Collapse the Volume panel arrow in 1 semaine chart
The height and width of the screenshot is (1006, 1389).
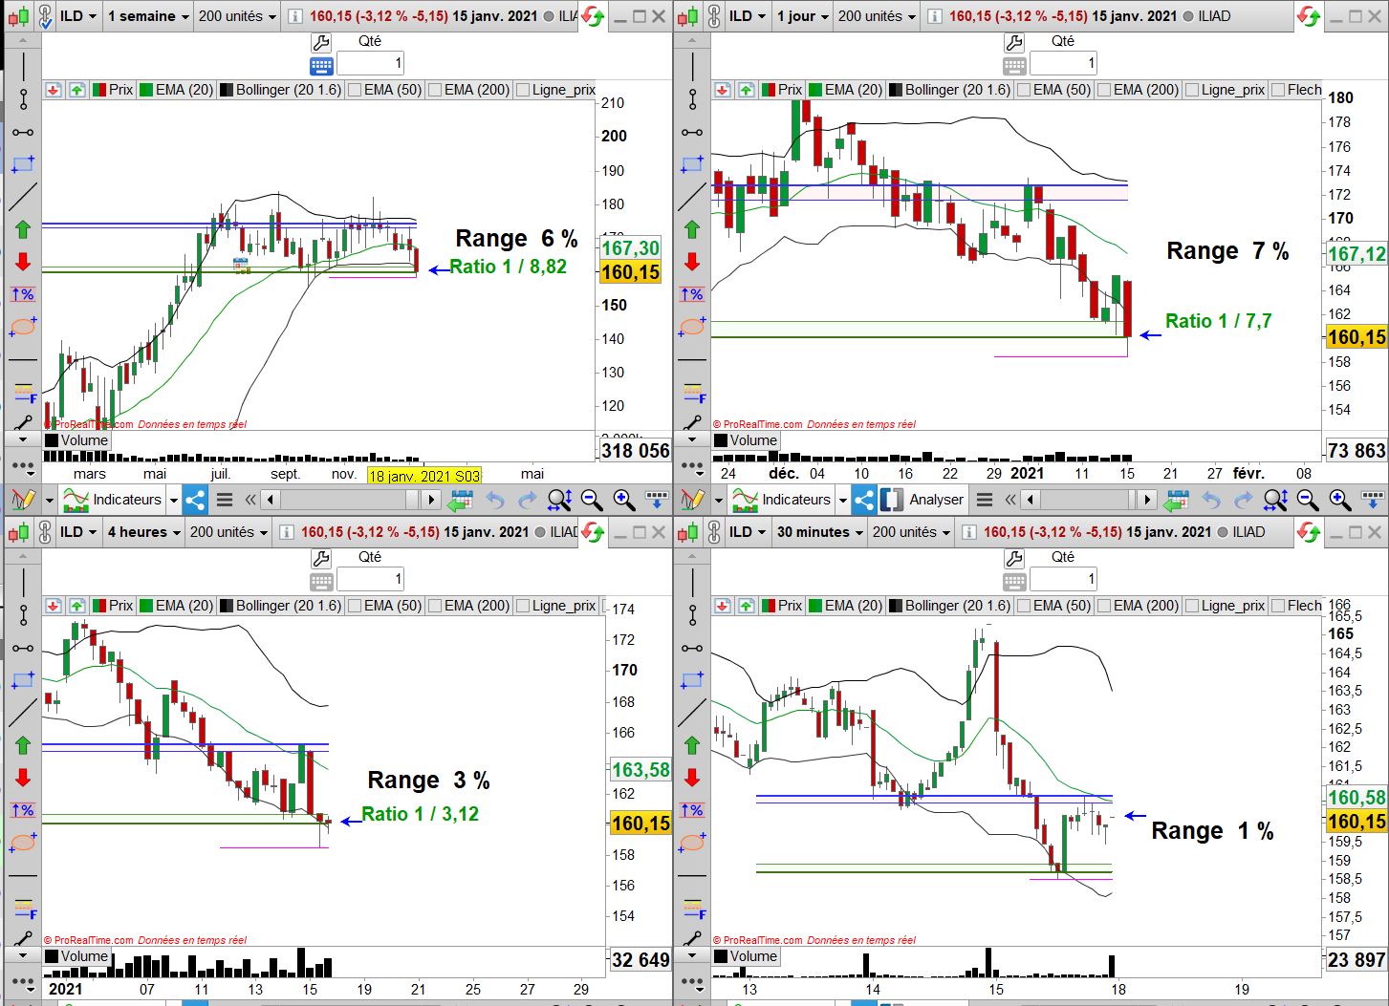(22, 440)
